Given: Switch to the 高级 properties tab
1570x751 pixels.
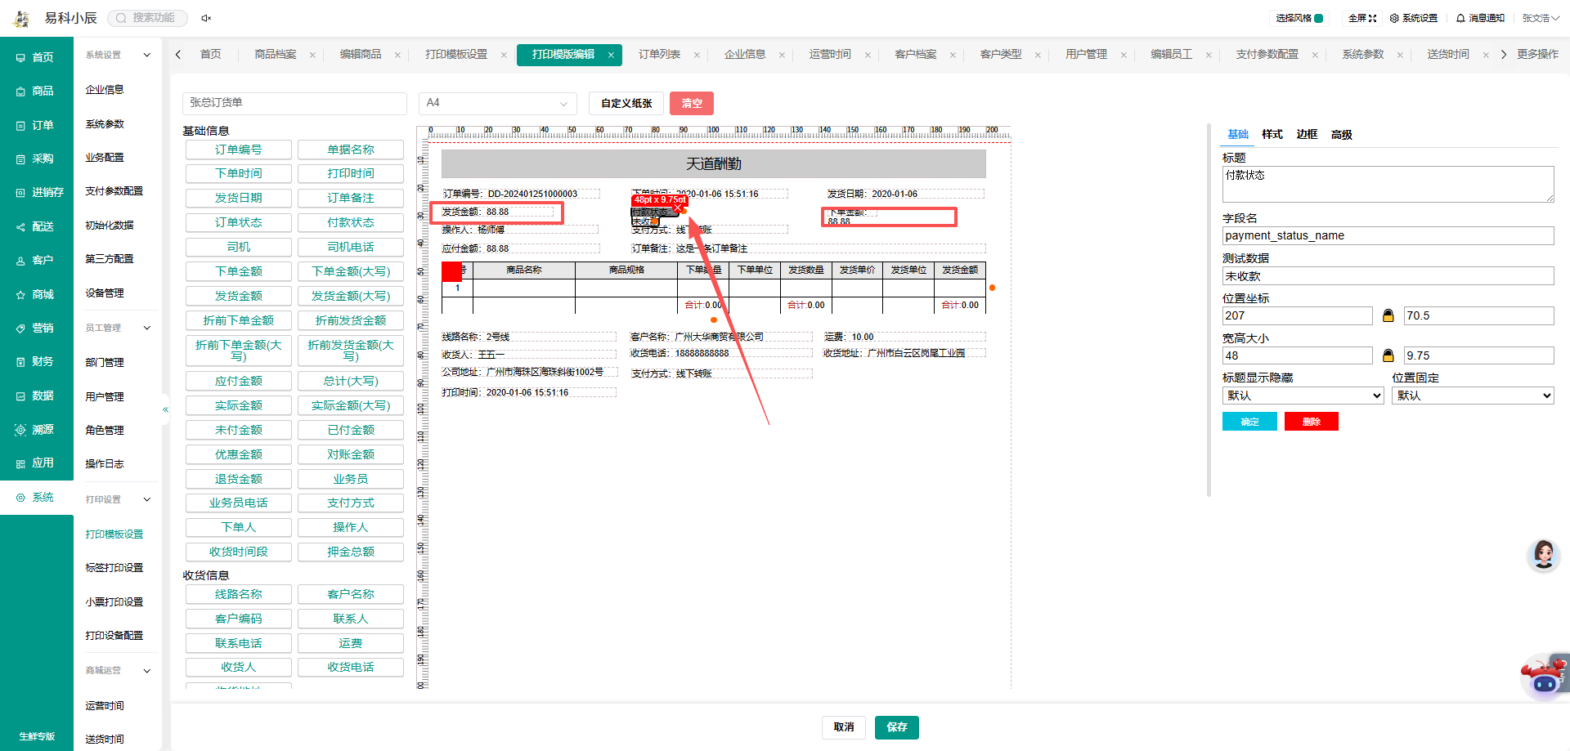Looking at the screenshot, I should coord(1342,135).
